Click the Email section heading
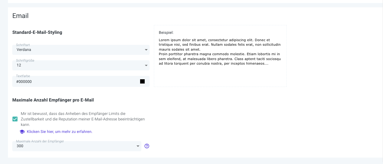Viewport: 383px width, 164px height. 20,16
